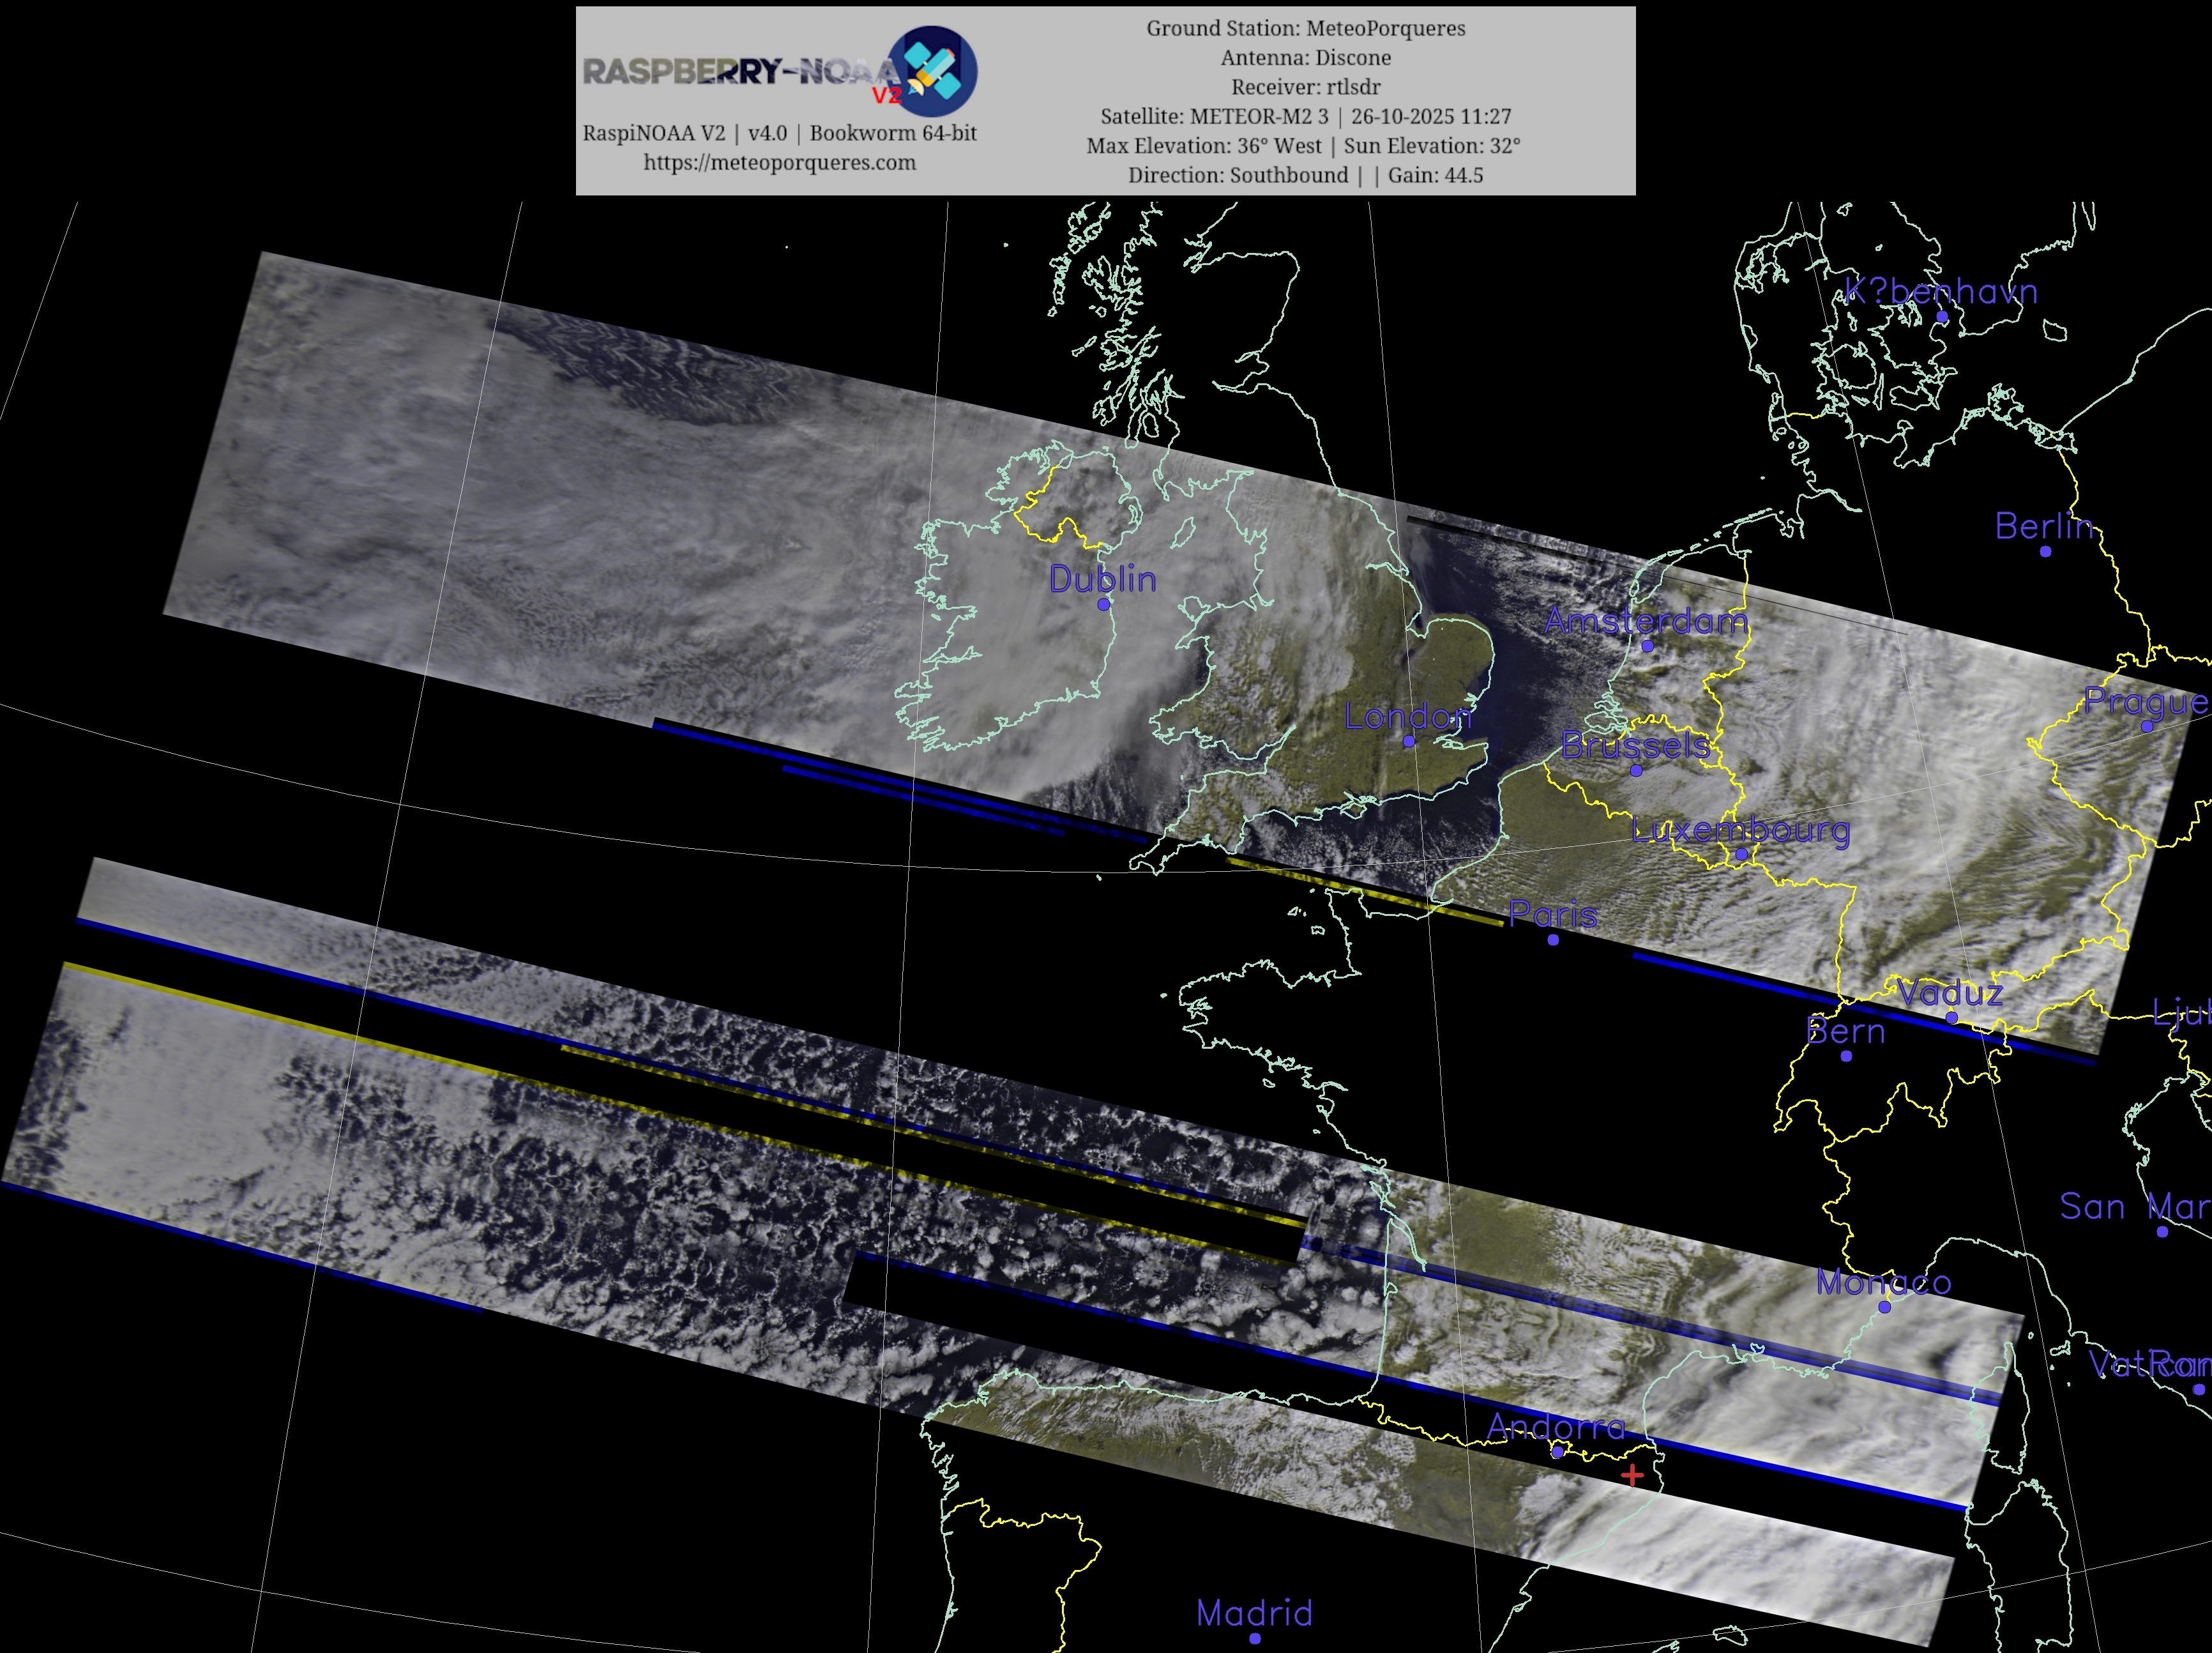Click the Satellite METEOR-M2 3 info line
This screenshot has height=1653, width=2212.
[x=1305, y=116]
